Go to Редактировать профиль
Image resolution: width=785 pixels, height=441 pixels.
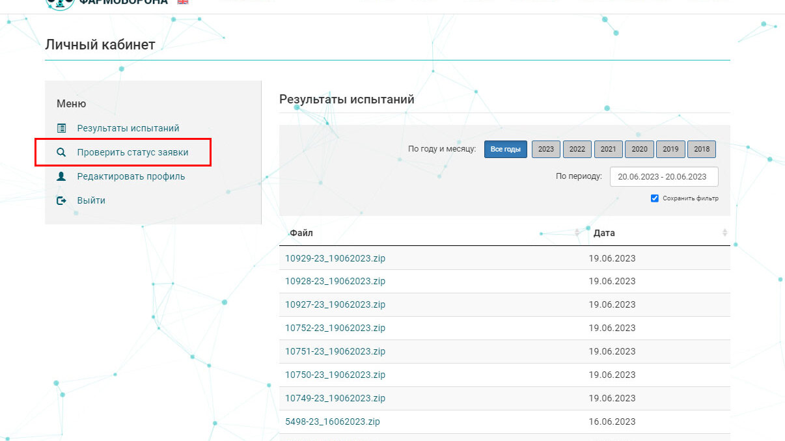coord(131,176)
